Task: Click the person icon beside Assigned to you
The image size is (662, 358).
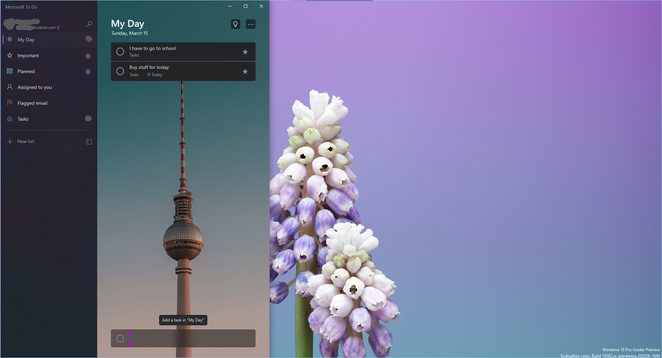Action: (10, 87)
